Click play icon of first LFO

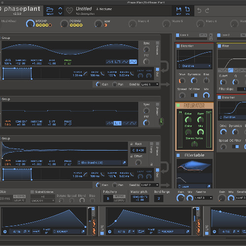pyautogui.click(x=5, y=232)
